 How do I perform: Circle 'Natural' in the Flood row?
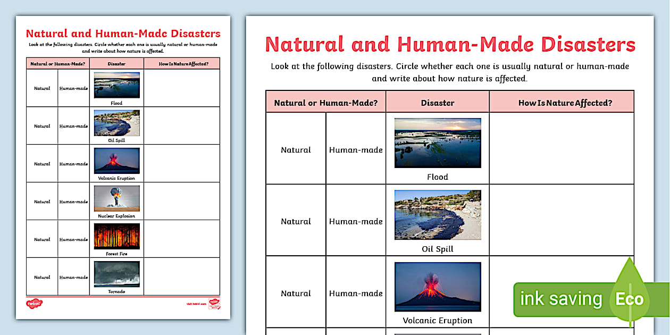(x=296, y=150)
